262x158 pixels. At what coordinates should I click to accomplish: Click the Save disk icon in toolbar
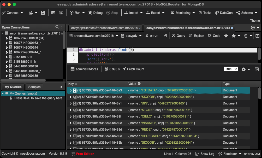point(43,13)
